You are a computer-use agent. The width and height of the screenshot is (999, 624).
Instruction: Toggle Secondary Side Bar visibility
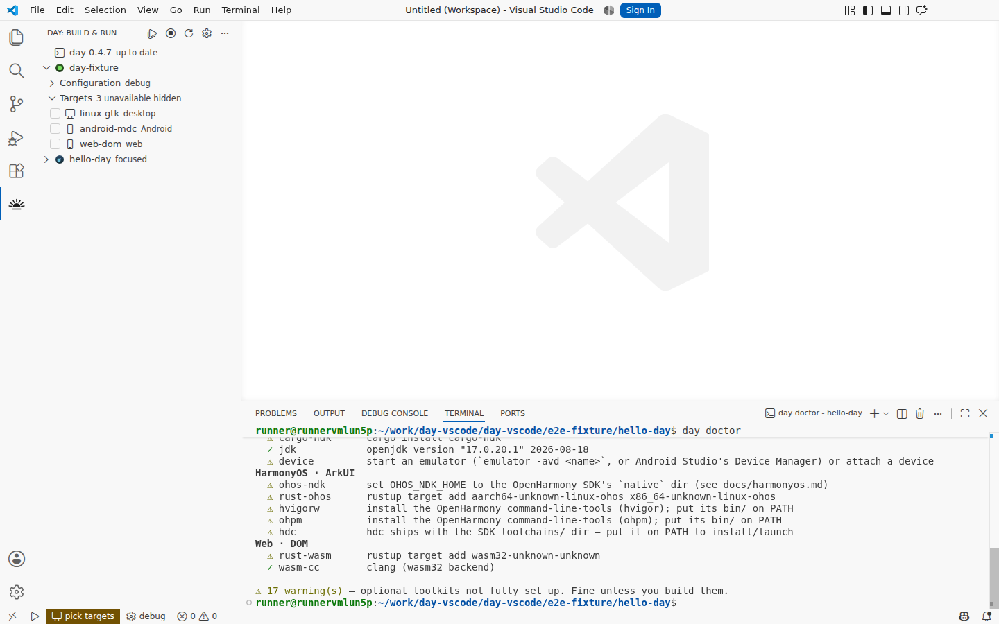[904, 10]
